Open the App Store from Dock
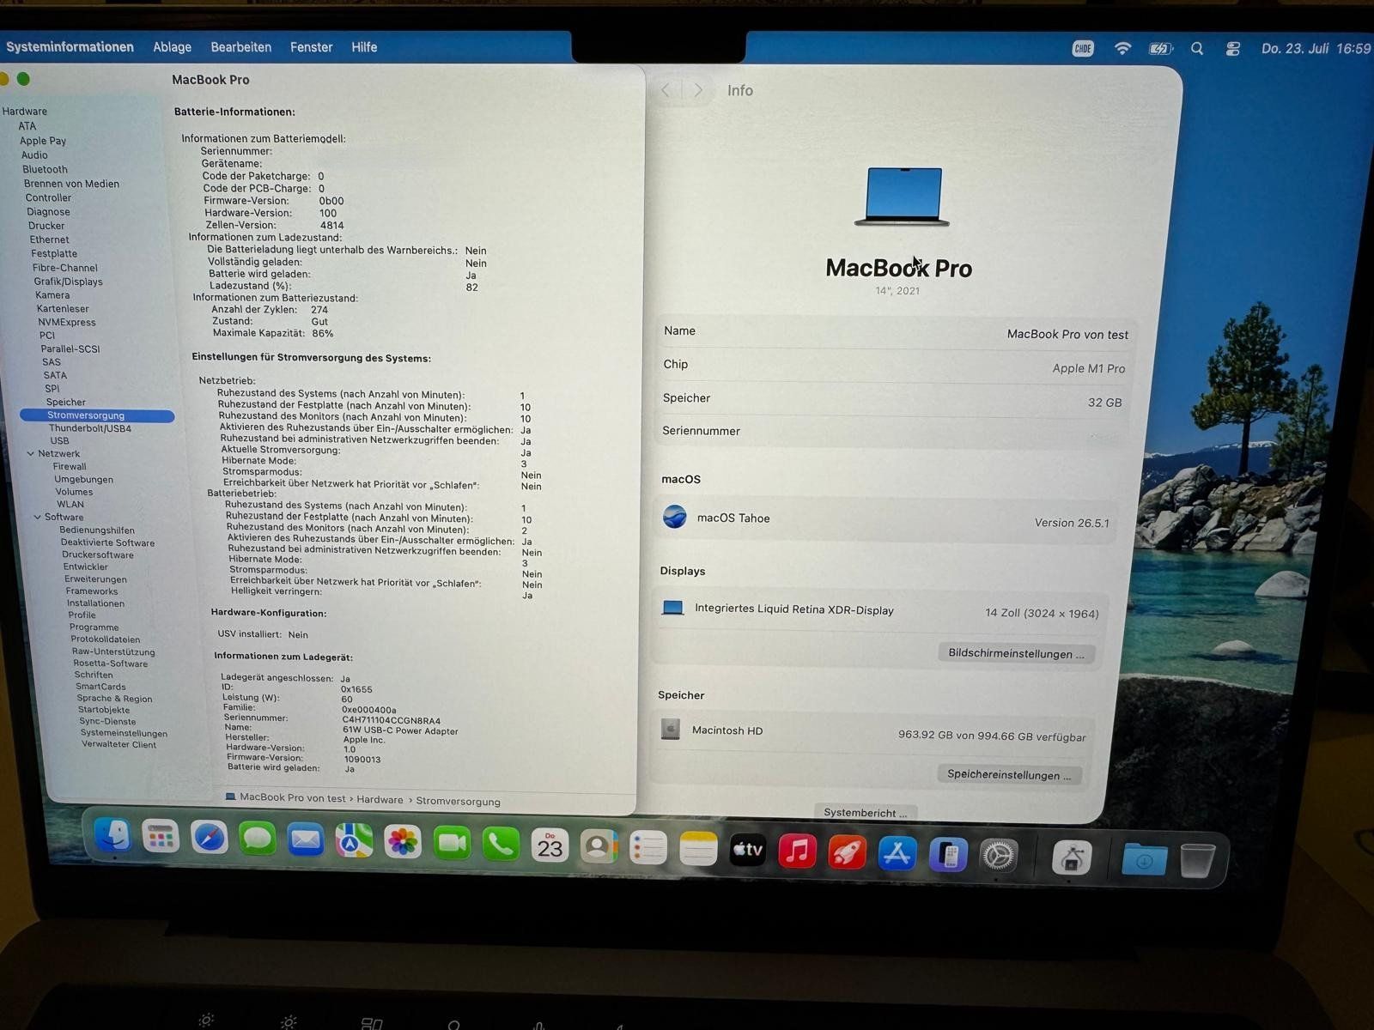Screen dimensions: 1374x1030 pos(897,853)
